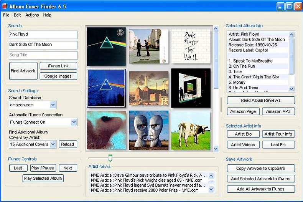Open the Last.Fm button
Viewport: 303px width, 202px height.
point(278,144)
